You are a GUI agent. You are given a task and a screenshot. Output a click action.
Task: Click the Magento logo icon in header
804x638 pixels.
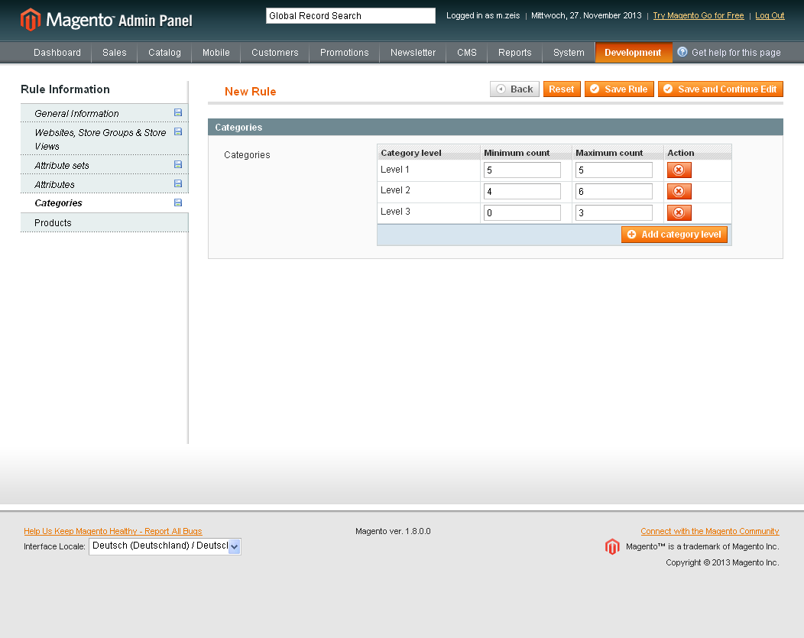pyautogui.click(x=31, y=19)
